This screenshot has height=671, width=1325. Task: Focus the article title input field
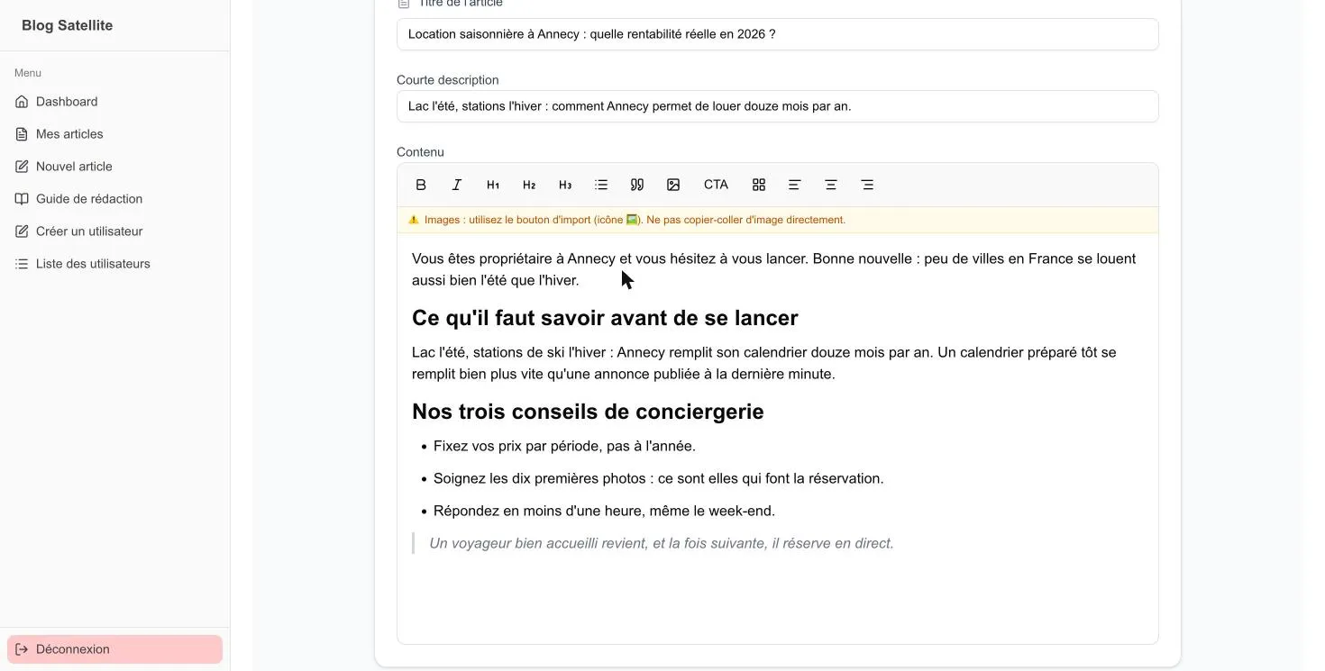pyautogui.click(x=777, y=34)
